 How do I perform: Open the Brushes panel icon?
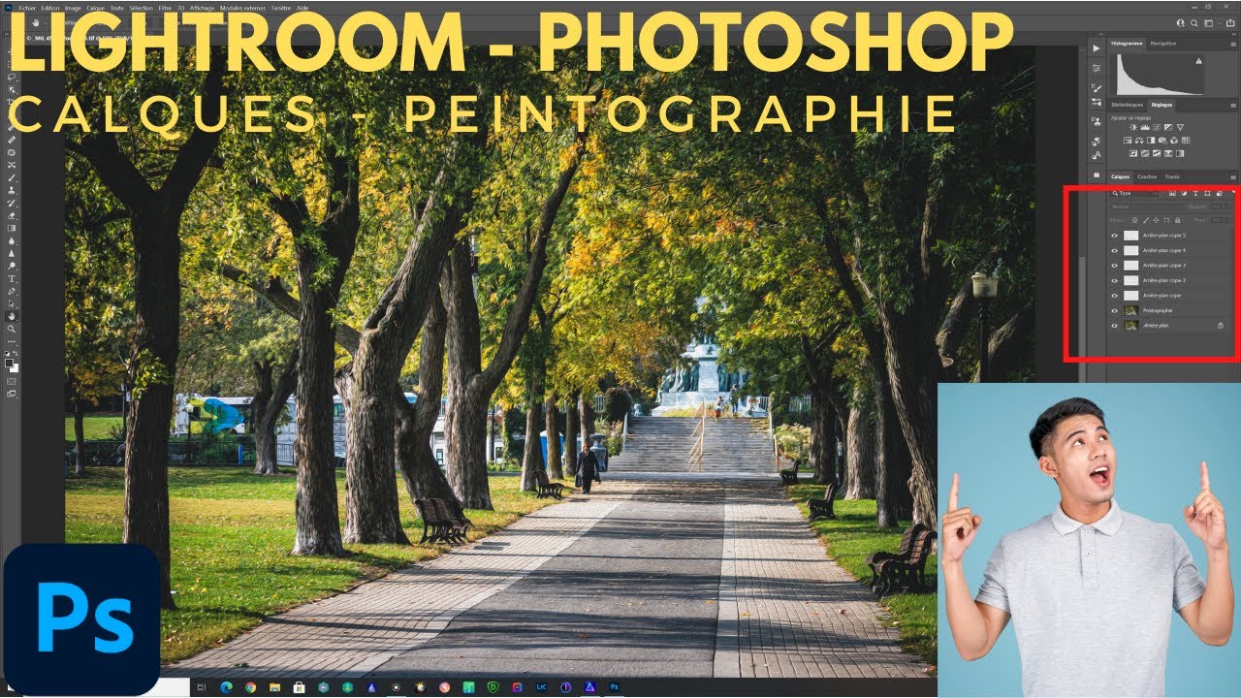(1097, 87)
